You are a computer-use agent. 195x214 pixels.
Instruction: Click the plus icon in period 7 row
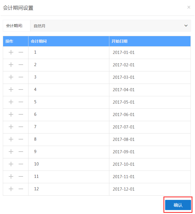[11, 127]
